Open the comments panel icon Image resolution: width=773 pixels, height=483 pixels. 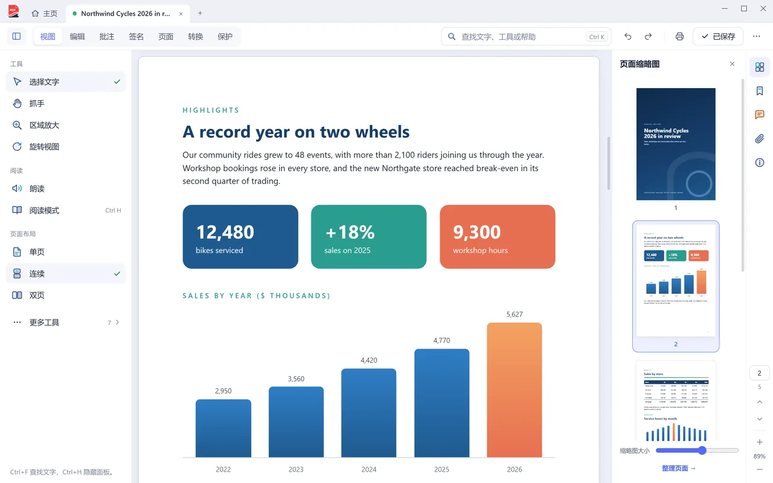tap(760, 115)
